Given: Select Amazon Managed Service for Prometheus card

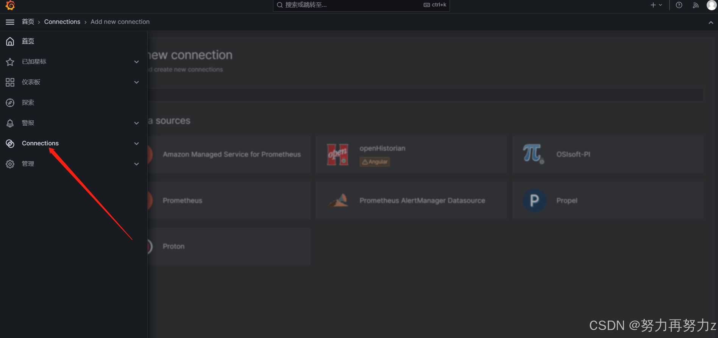Looking at the screenshot, I should (x=229, y=154).
